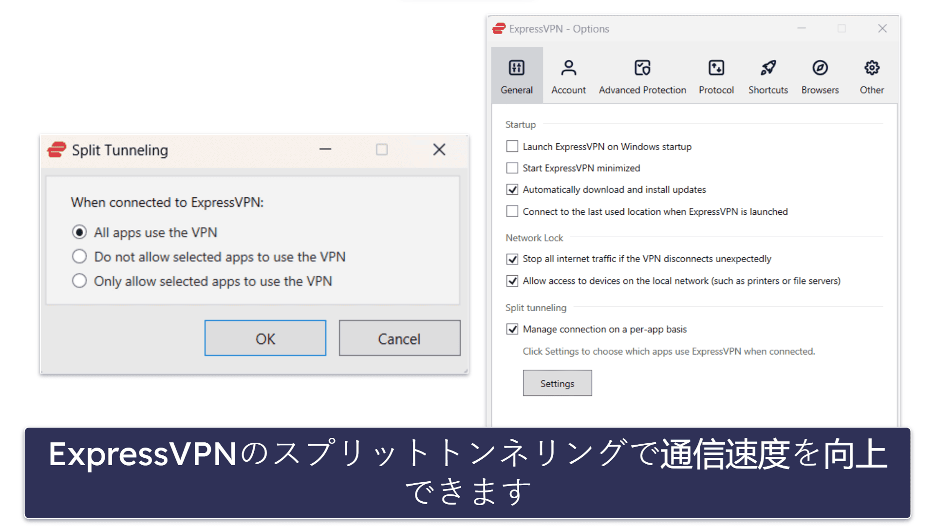Select Do not allow selected apps option

(x=79, y=256)
